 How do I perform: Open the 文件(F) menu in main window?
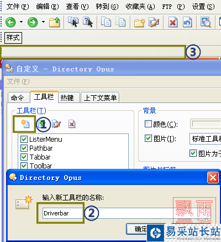[x=18, y=7]
